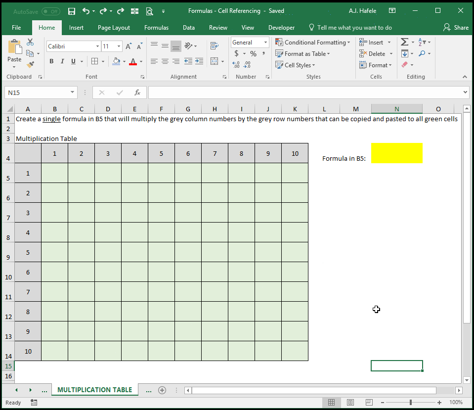Click the Insert Function fx icon

coord(137,92)
